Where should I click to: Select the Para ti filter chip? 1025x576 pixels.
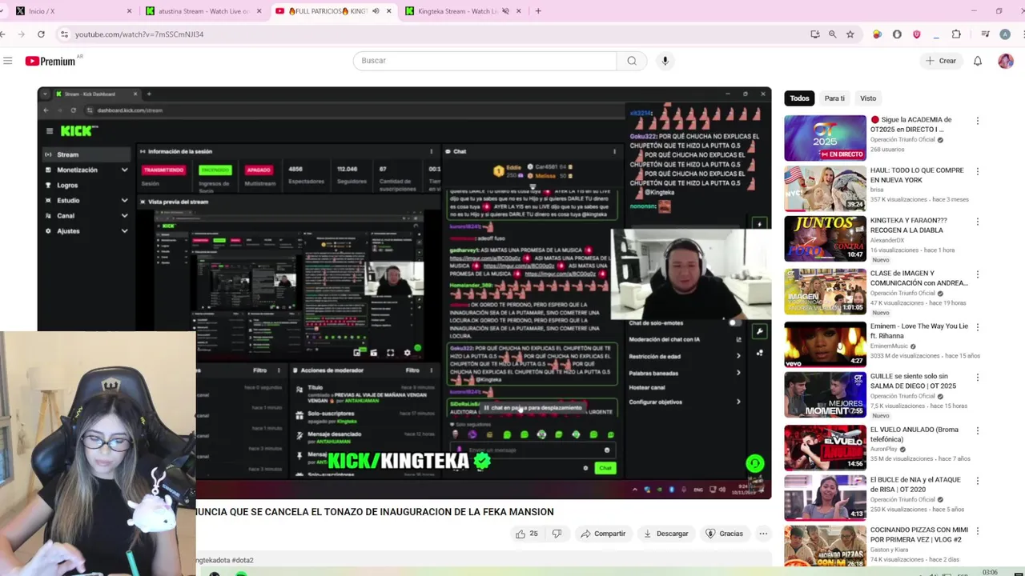pos(834,98)
